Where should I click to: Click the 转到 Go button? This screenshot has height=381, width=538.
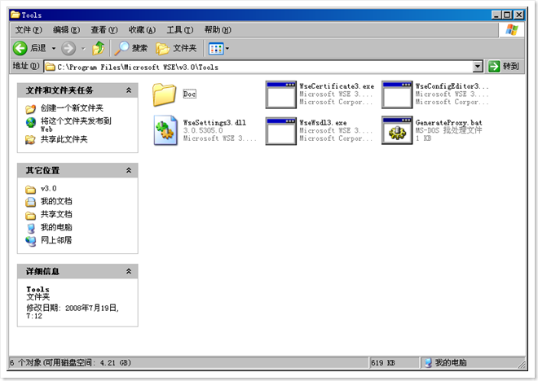coord(504,67)
